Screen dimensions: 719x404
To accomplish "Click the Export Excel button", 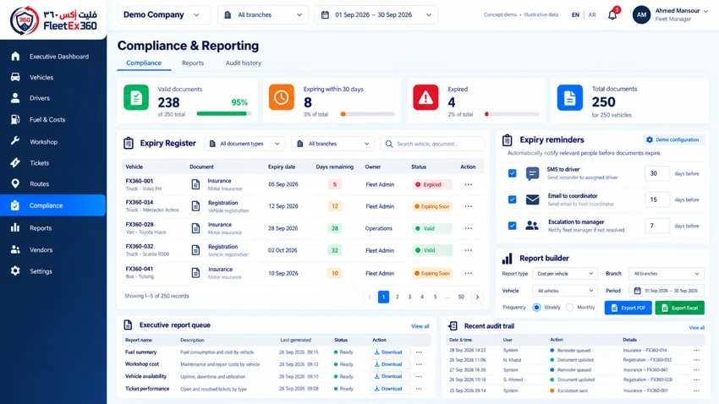I will (679, 308).
